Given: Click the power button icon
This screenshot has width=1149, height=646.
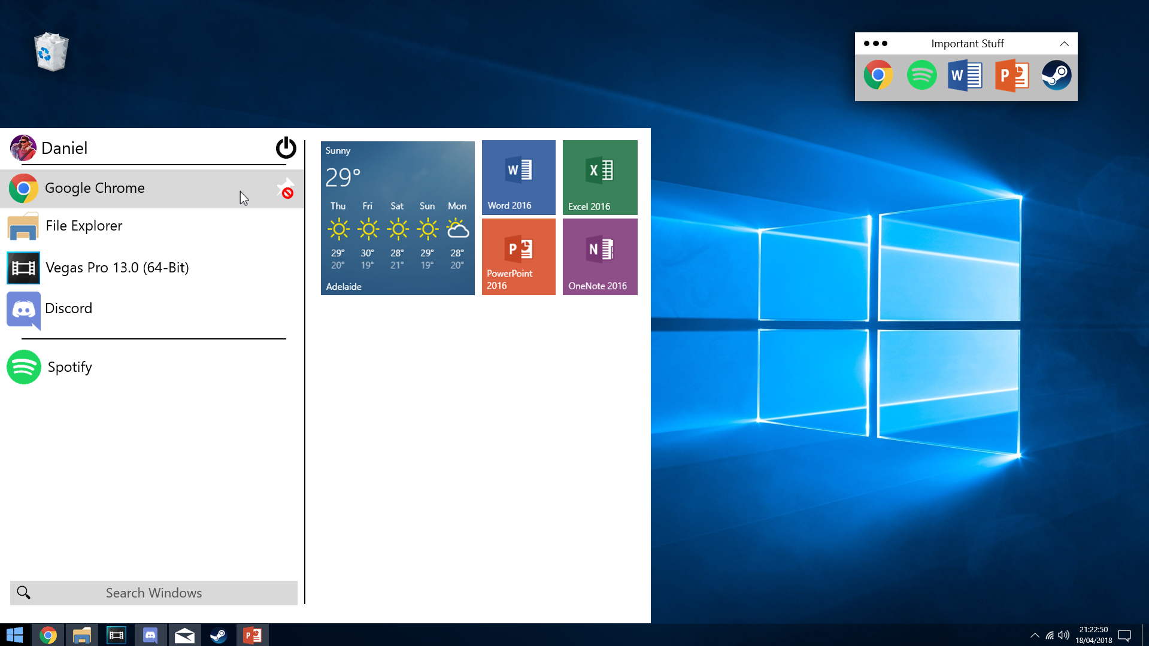Looking at the screenshot, I should click(286, 148).
